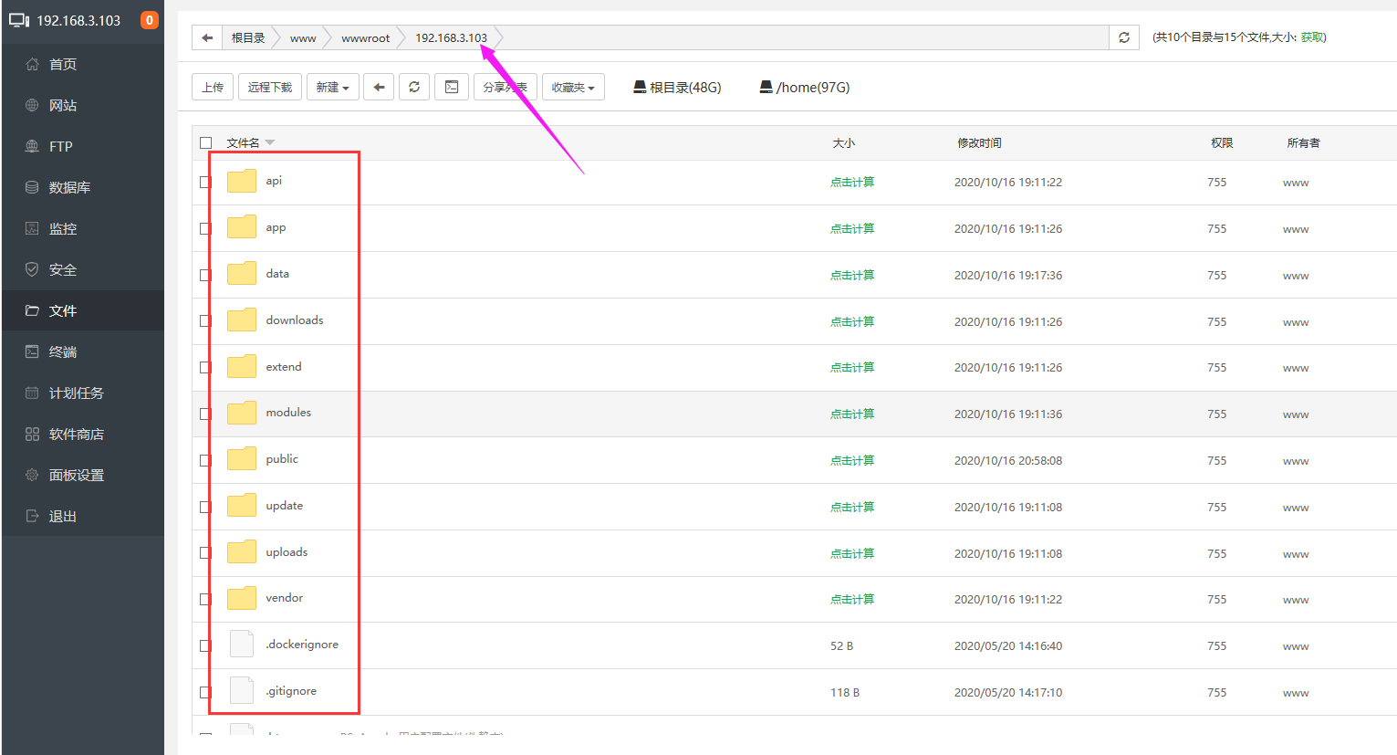Click the 软件商店 grid icon

tap(32, 434)
